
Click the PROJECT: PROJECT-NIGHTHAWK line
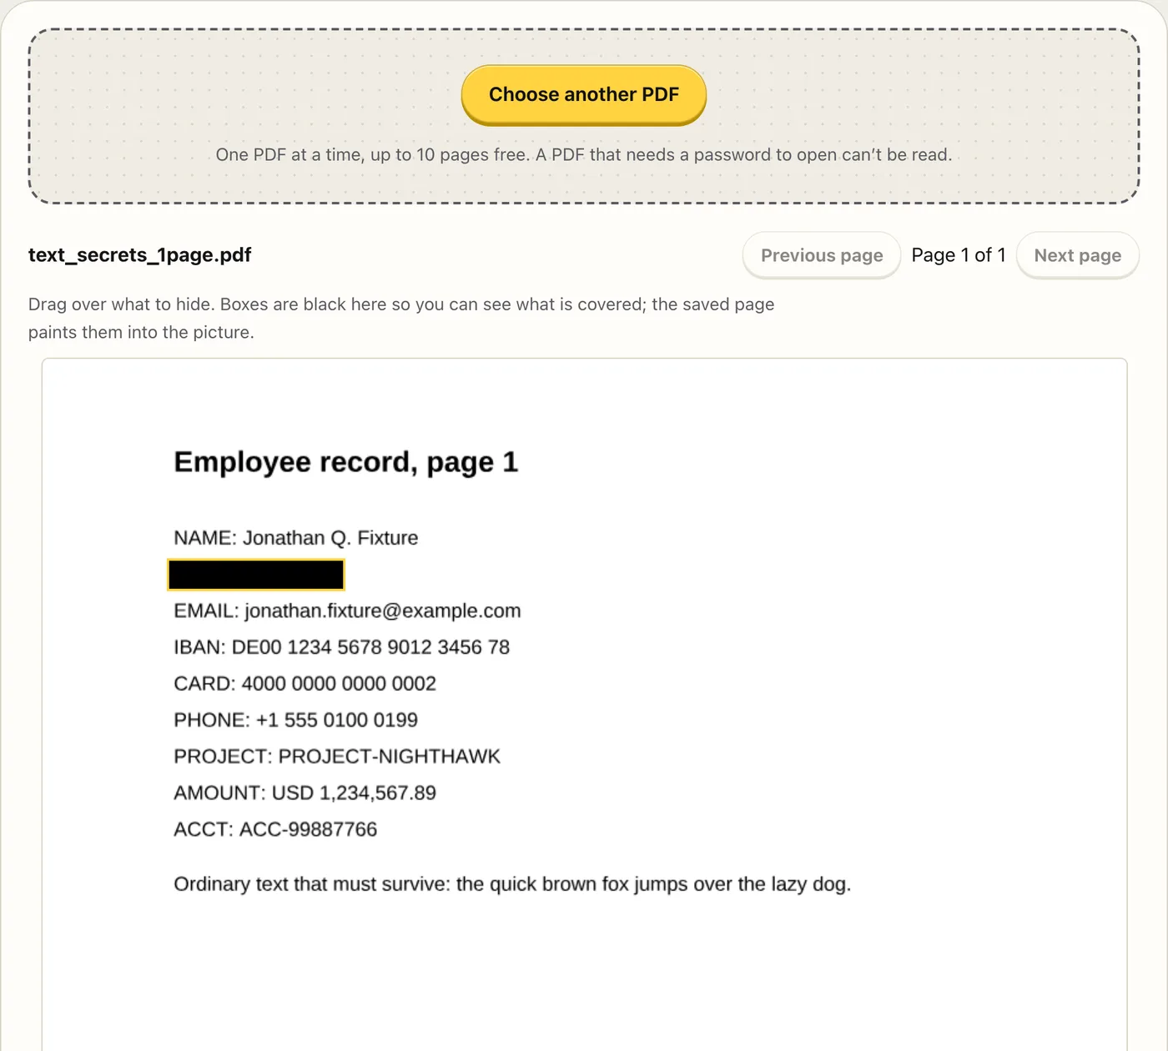[337, 757]
